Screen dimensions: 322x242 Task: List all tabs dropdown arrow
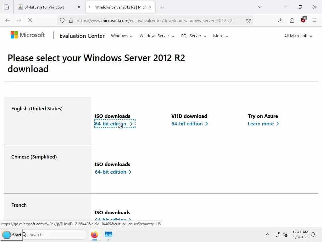tap(260, 7)
